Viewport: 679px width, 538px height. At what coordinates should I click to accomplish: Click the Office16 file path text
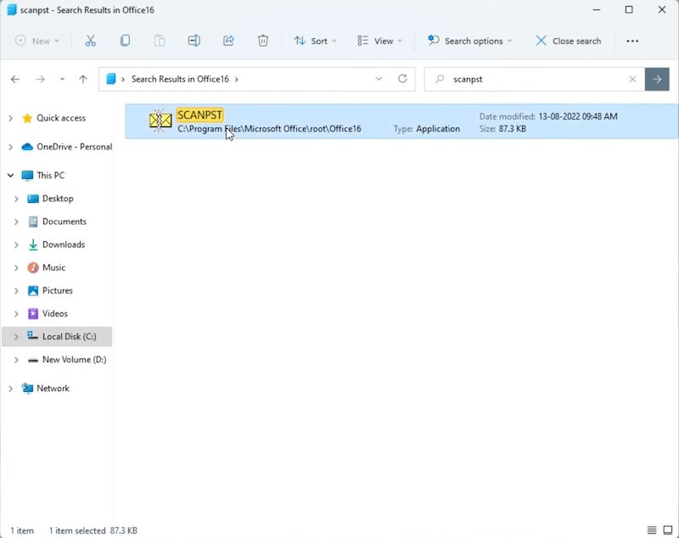(x=269, y=129)
